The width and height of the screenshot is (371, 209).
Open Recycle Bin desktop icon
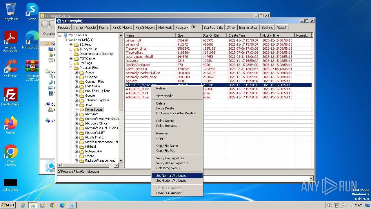tap(10, 12)
